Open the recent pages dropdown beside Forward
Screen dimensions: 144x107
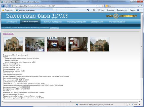tap(10, 6)
